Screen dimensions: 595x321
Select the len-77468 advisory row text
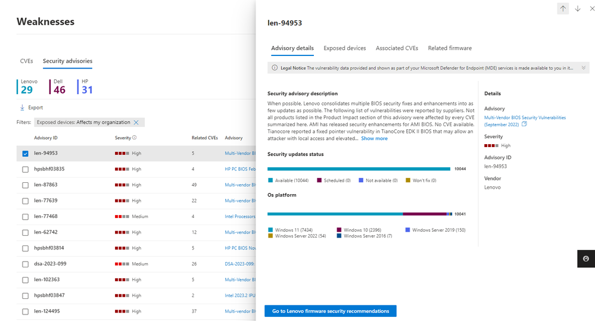[46, 216]
